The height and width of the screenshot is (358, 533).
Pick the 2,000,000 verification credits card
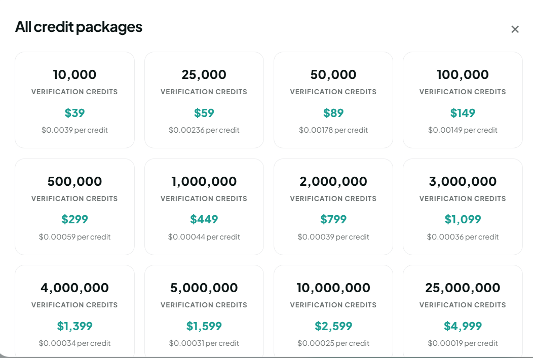pyautogui.click(x=333, y=207)
